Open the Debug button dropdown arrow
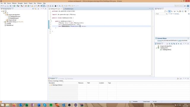The height and width of the screenshot is (107, 190). click(x=12, y=6)
